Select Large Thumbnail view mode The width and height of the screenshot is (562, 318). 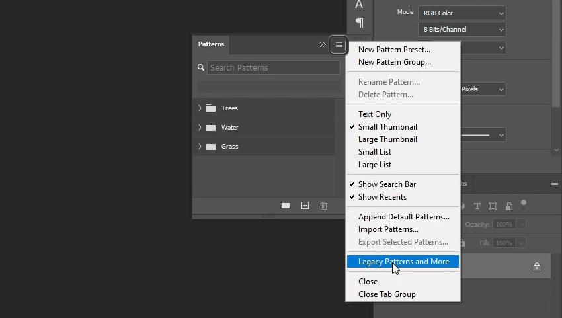[387, 139]
